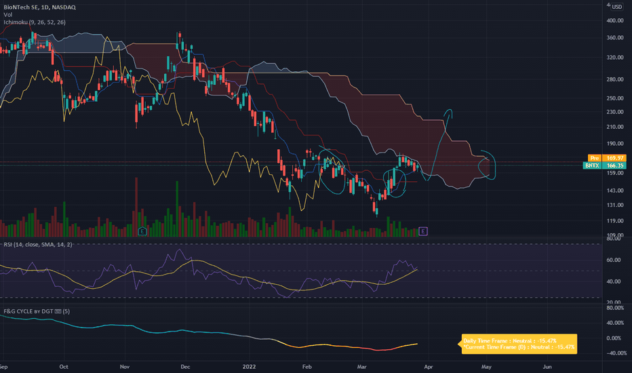Click the green earnings E marker near November
The width and height of the screenshot is (632, 373).
click(142, 231)
